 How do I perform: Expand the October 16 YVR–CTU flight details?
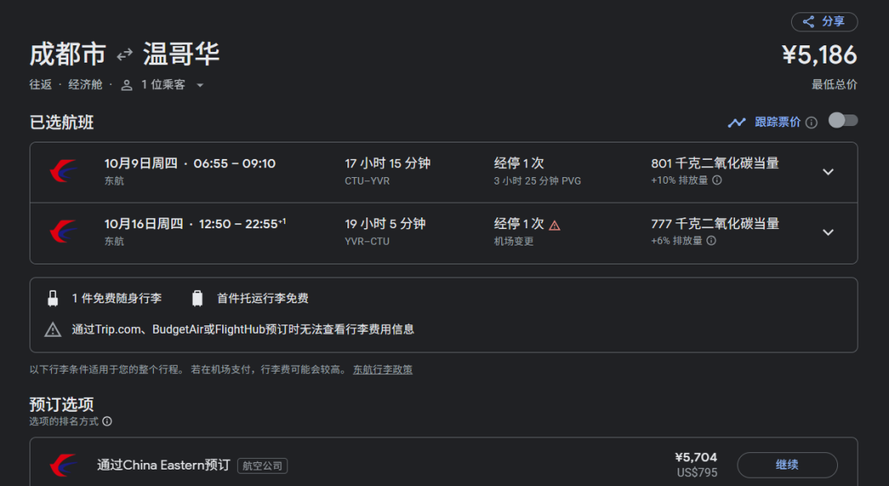(828, 232)
